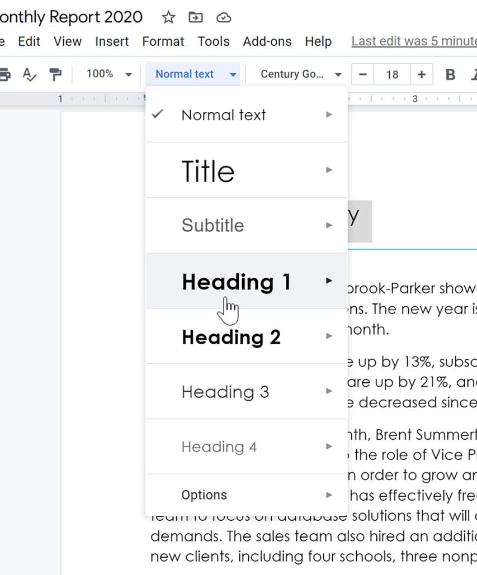This screenshot has width=477, height=575.
Task: Apply the Heading 3 style
Action: point(225,392)
